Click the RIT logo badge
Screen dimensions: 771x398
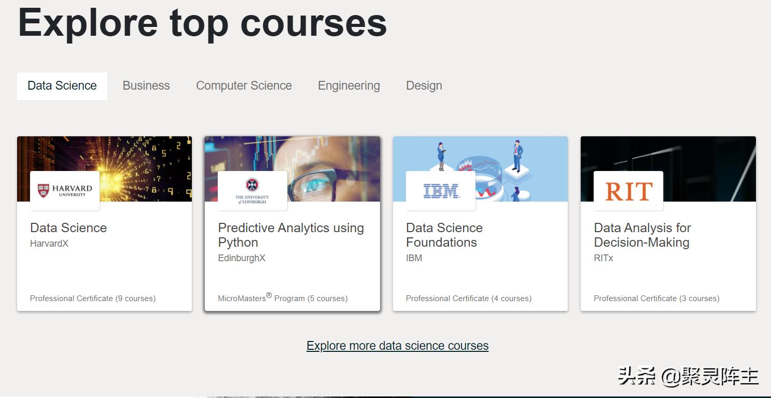628,191
